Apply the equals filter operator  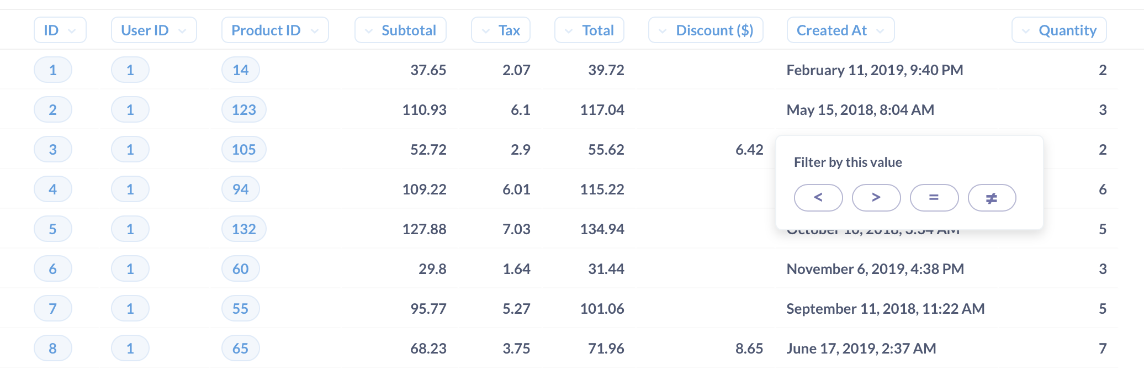click(934, 198)
